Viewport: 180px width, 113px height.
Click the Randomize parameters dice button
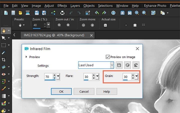127,65
